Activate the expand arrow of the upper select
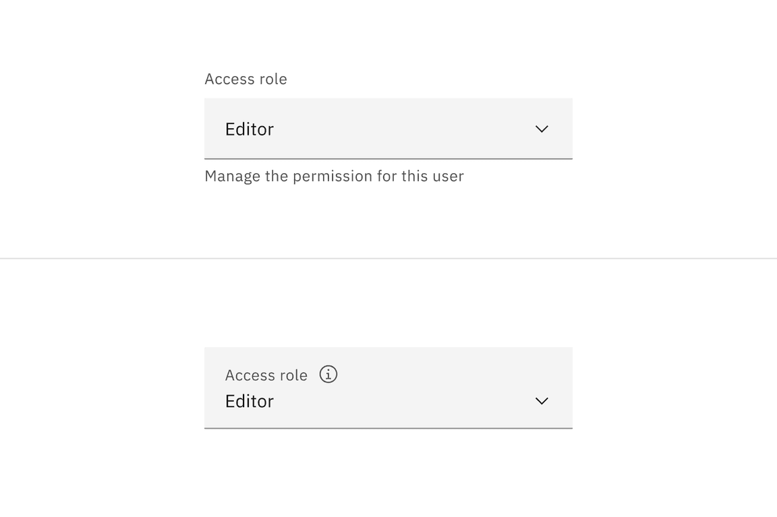 coord(542,129)
